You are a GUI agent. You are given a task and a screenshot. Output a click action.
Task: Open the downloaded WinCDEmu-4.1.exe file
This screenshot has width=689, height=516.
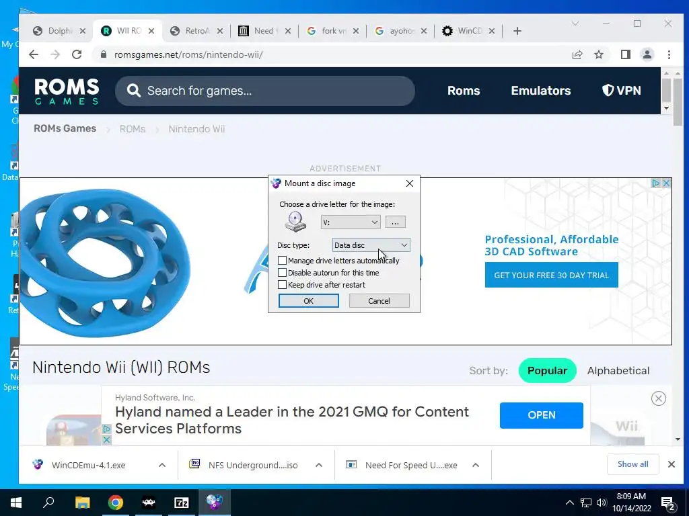(88, 465)
